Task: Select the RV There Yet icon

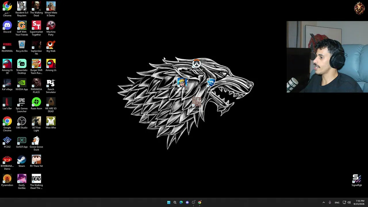Action: pyautogui.click(x=36, y=161)
